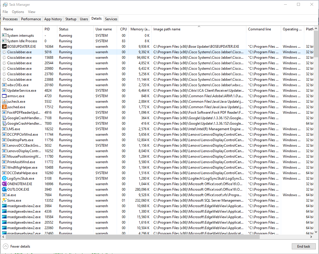The image size is (319, 254).
Task: Select the WndMsgHelper.exe row
Action: [x=158, y=168]
